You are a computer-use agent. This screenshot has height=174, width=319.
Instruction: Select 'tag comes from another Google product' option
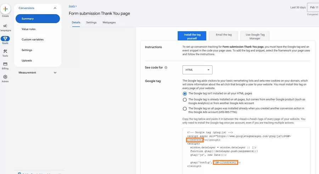point(185,100)
